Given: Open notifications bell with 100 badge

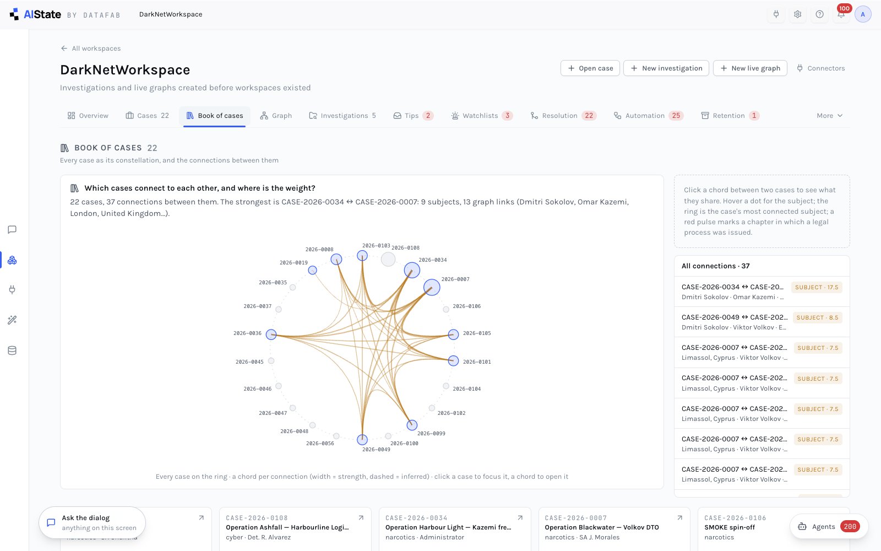Looking at the screenshot, I should pyautogui.click(x=841, y=14).
